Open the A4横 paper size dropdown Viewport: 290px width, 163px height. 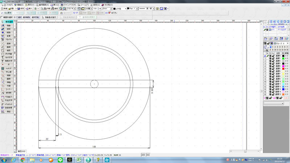click(92, 9)
